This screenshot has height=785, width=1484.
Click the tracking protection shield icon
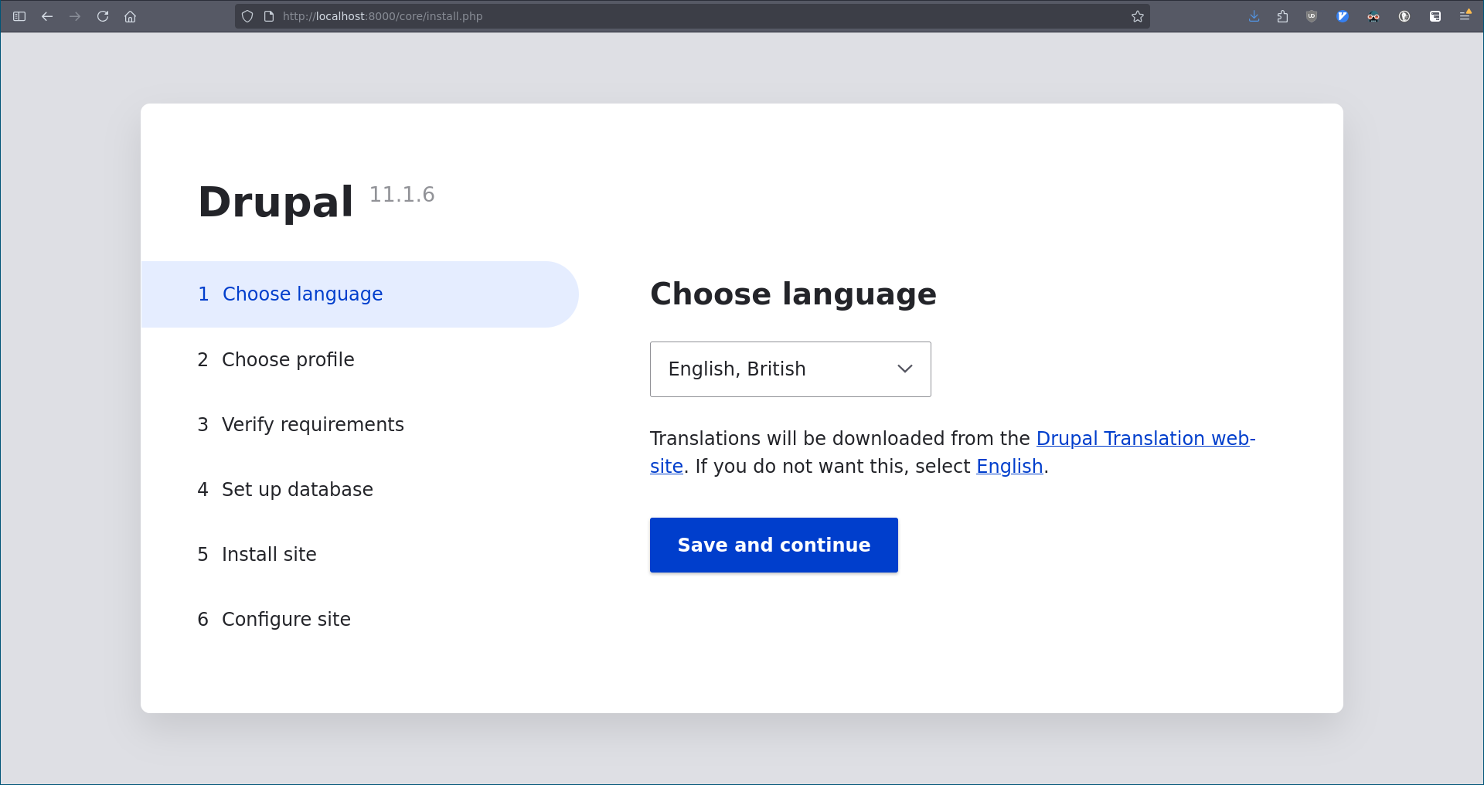point(247,16)
